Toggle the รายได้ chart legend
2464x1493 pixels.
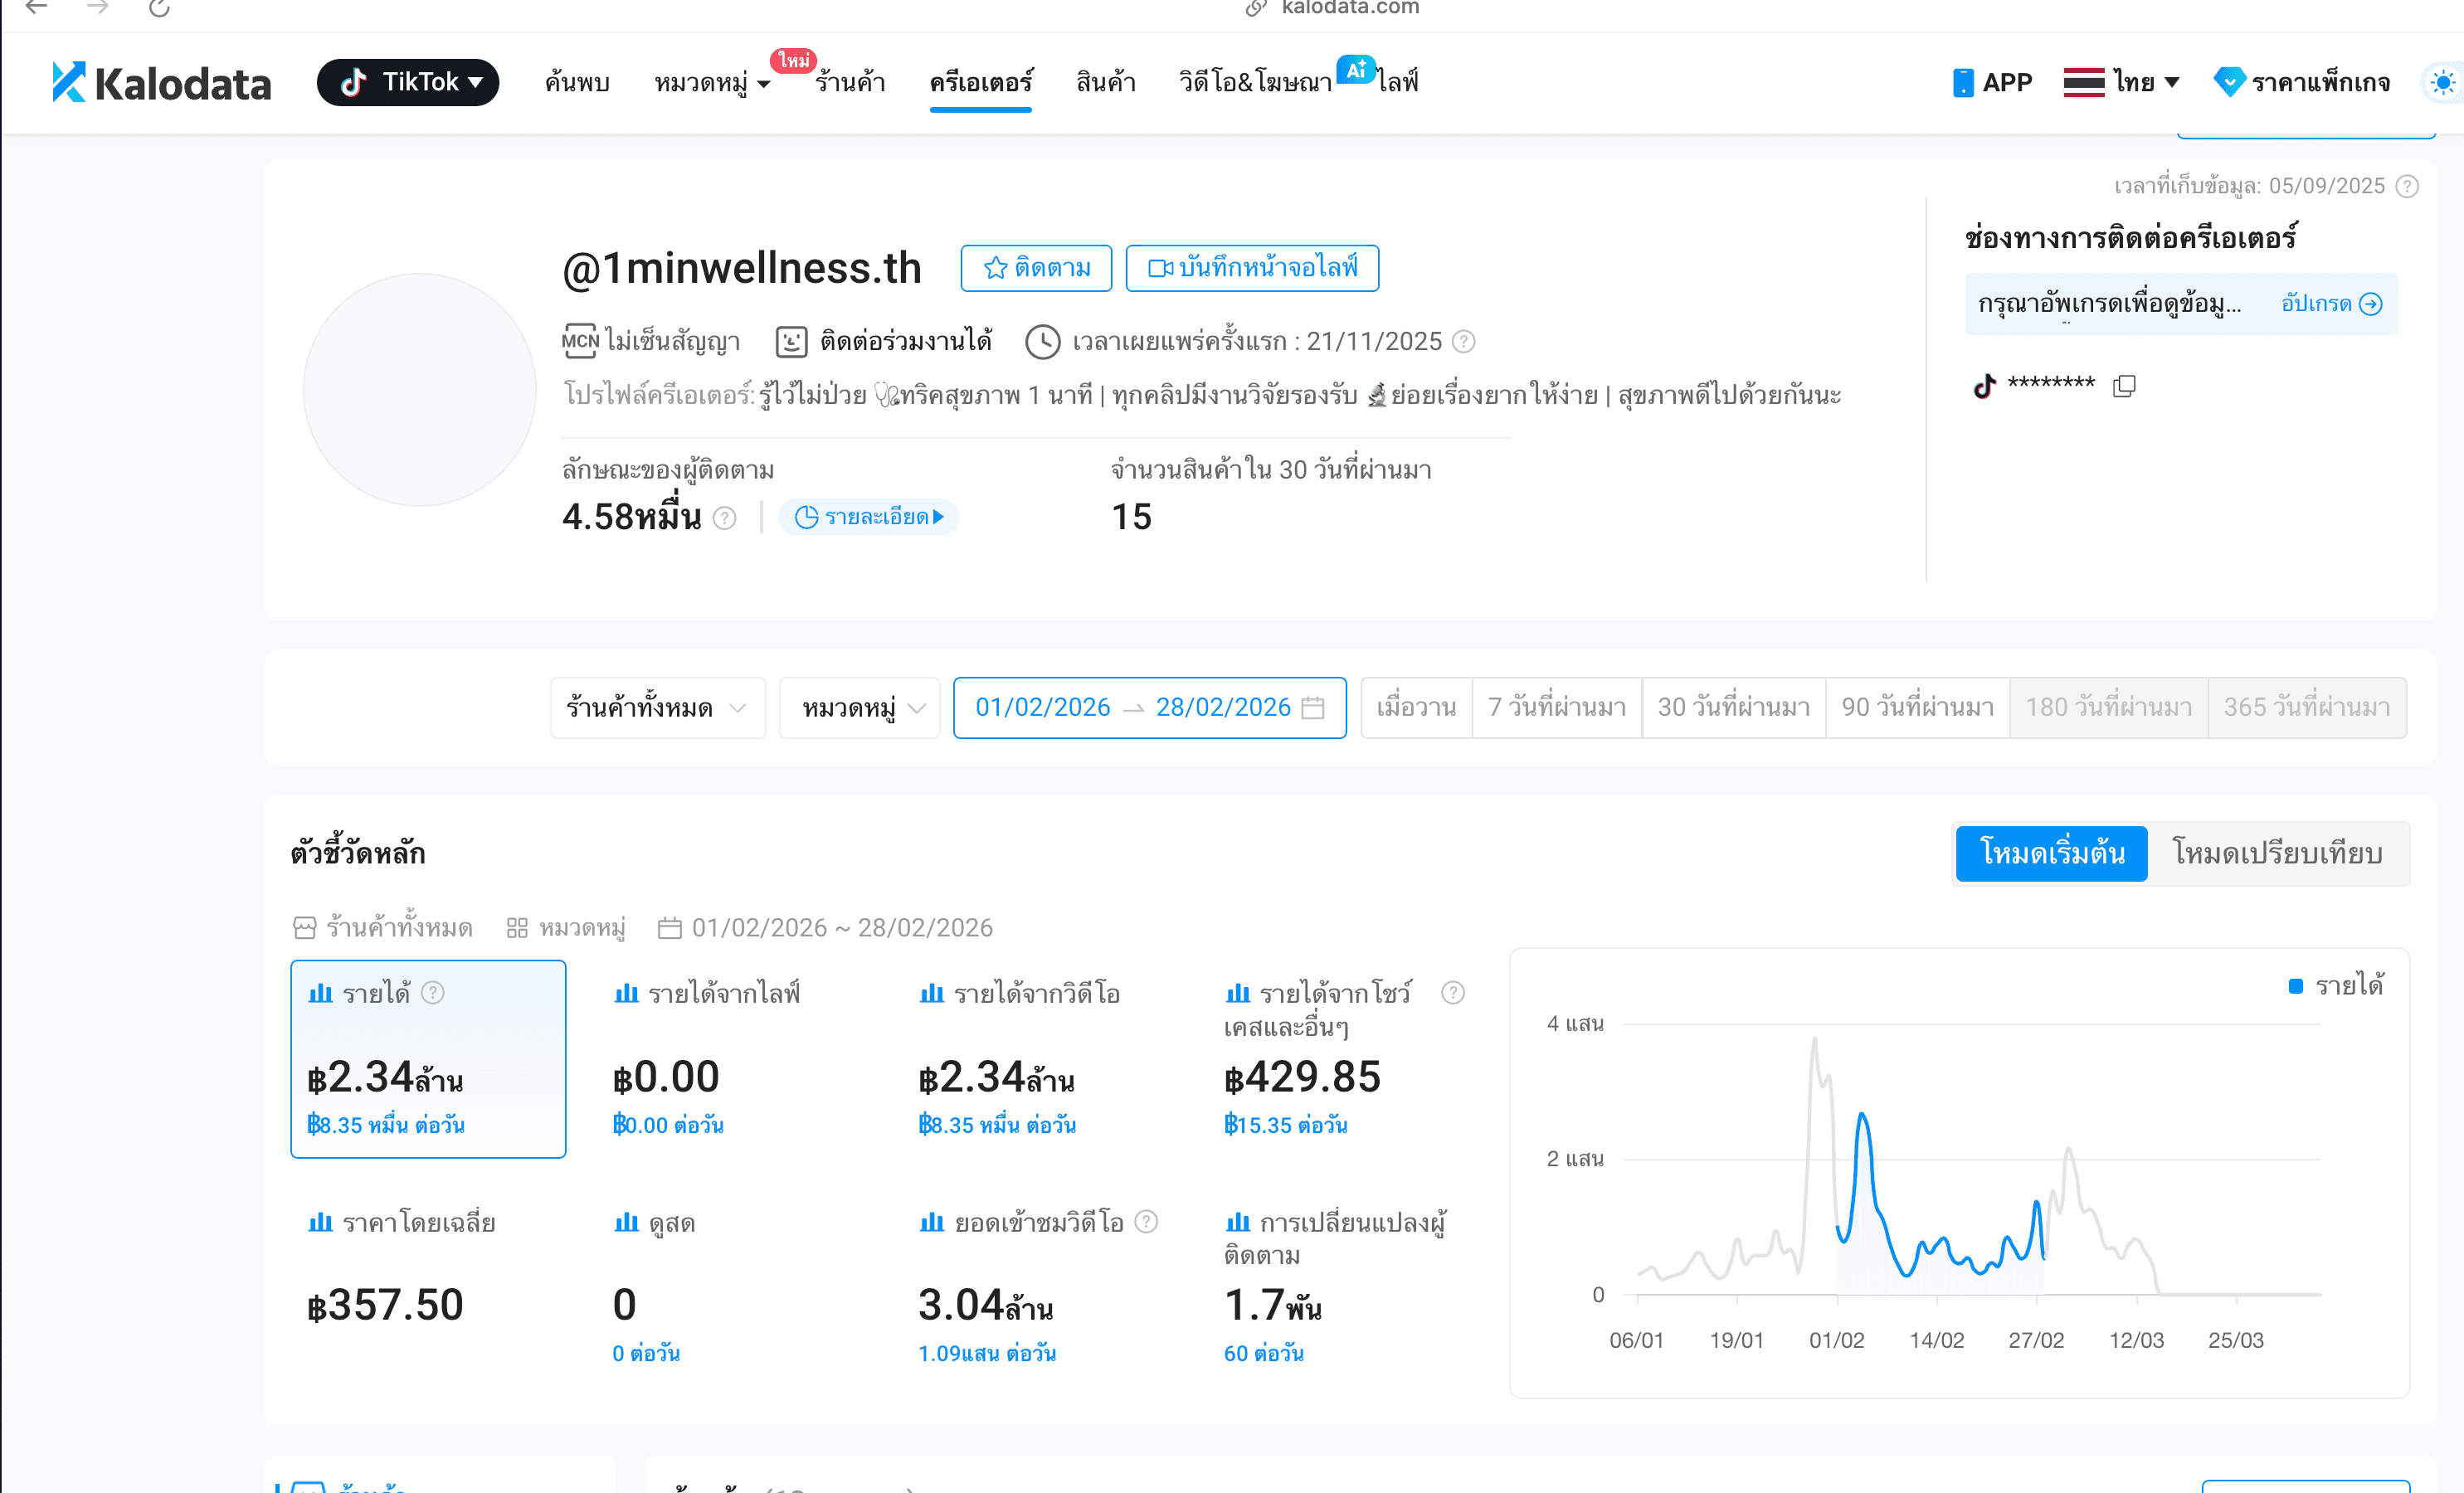pos(2336,986)
